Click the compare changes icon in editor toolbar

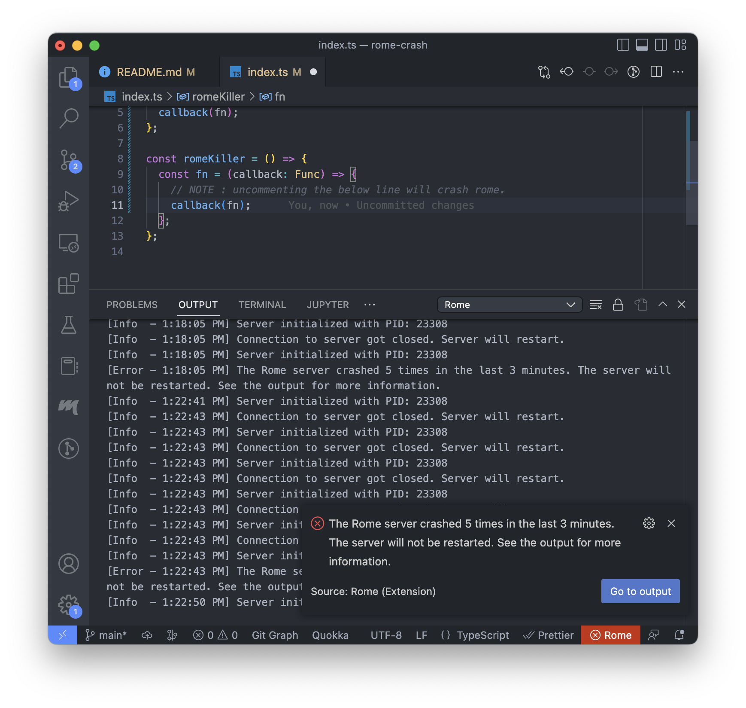pyautogui.click(x=544, y=72)
